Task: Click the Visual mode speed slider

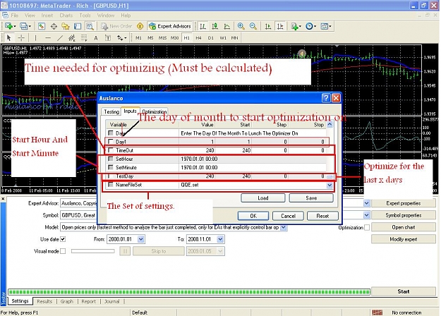Action: click(93, 251)
